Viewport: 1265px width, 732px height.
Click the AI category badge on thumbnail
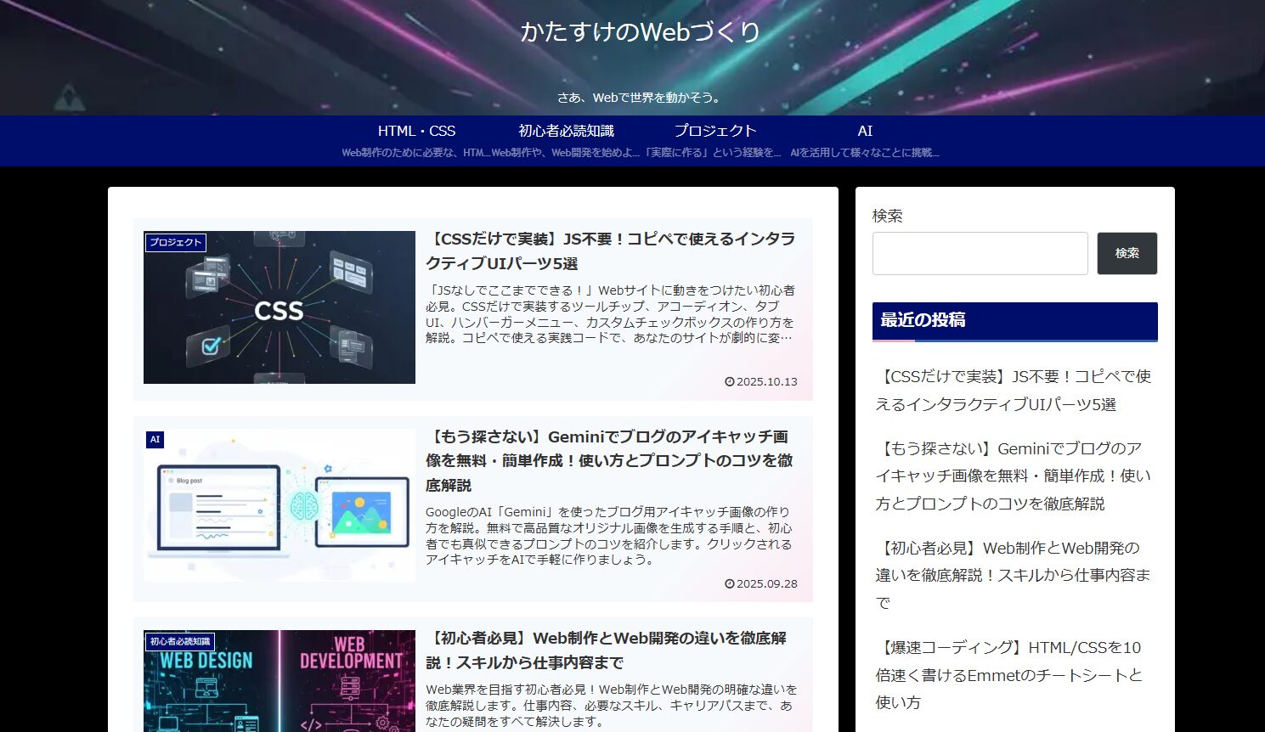tap(155, 440)
